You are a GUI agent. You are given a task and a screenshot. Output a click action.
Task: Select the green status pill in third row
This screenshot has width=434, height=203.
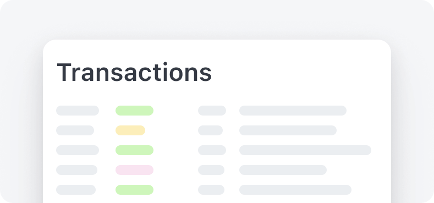click(x=134, y=150)
